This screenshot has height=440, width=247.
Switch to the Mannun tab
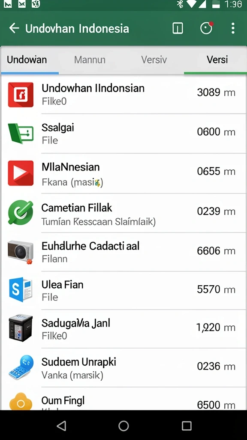(90, 60)
